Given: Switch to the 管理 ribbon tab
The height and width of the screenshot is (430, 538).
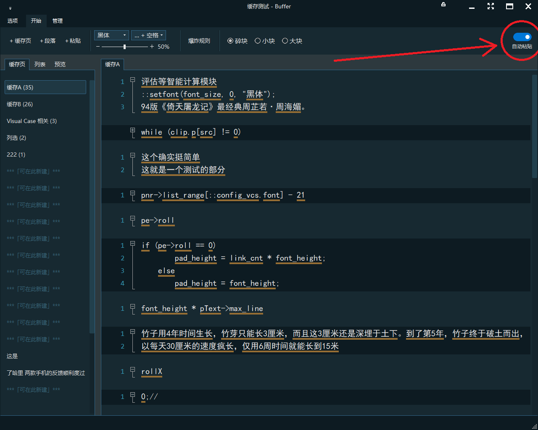Looking at the screenshot, I should [58, 21].
